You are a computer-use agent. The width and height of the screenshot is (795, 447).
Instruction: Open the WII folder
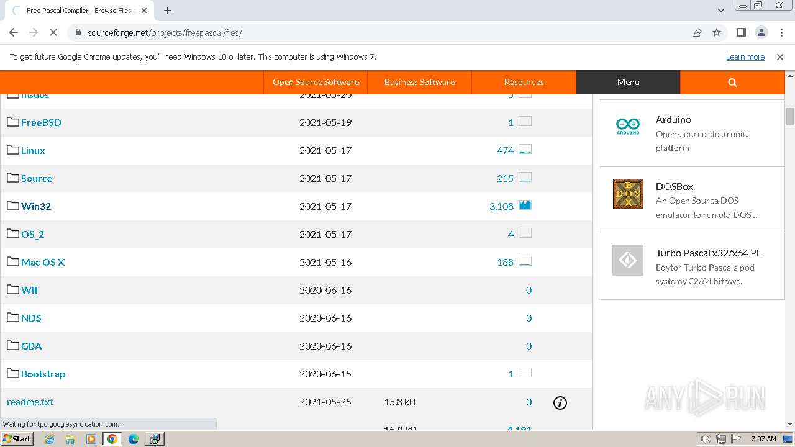click(x=29, y=290)
